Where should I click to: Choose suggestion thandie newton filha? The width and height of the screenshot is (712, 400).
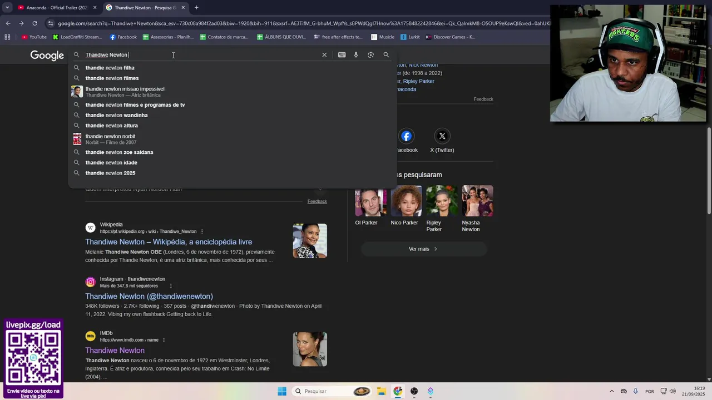click(233, 68)
